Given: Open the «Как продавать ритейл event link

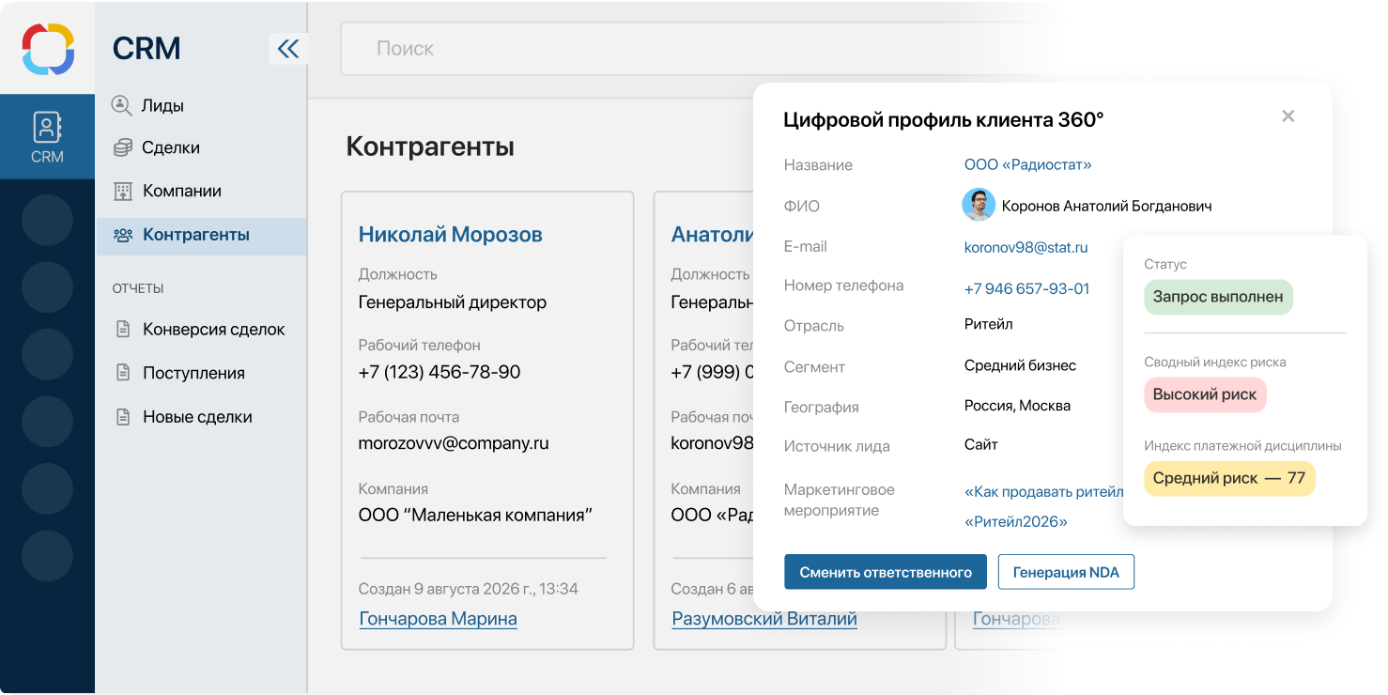Looking at the screenshot, I should pos(1043,491).
